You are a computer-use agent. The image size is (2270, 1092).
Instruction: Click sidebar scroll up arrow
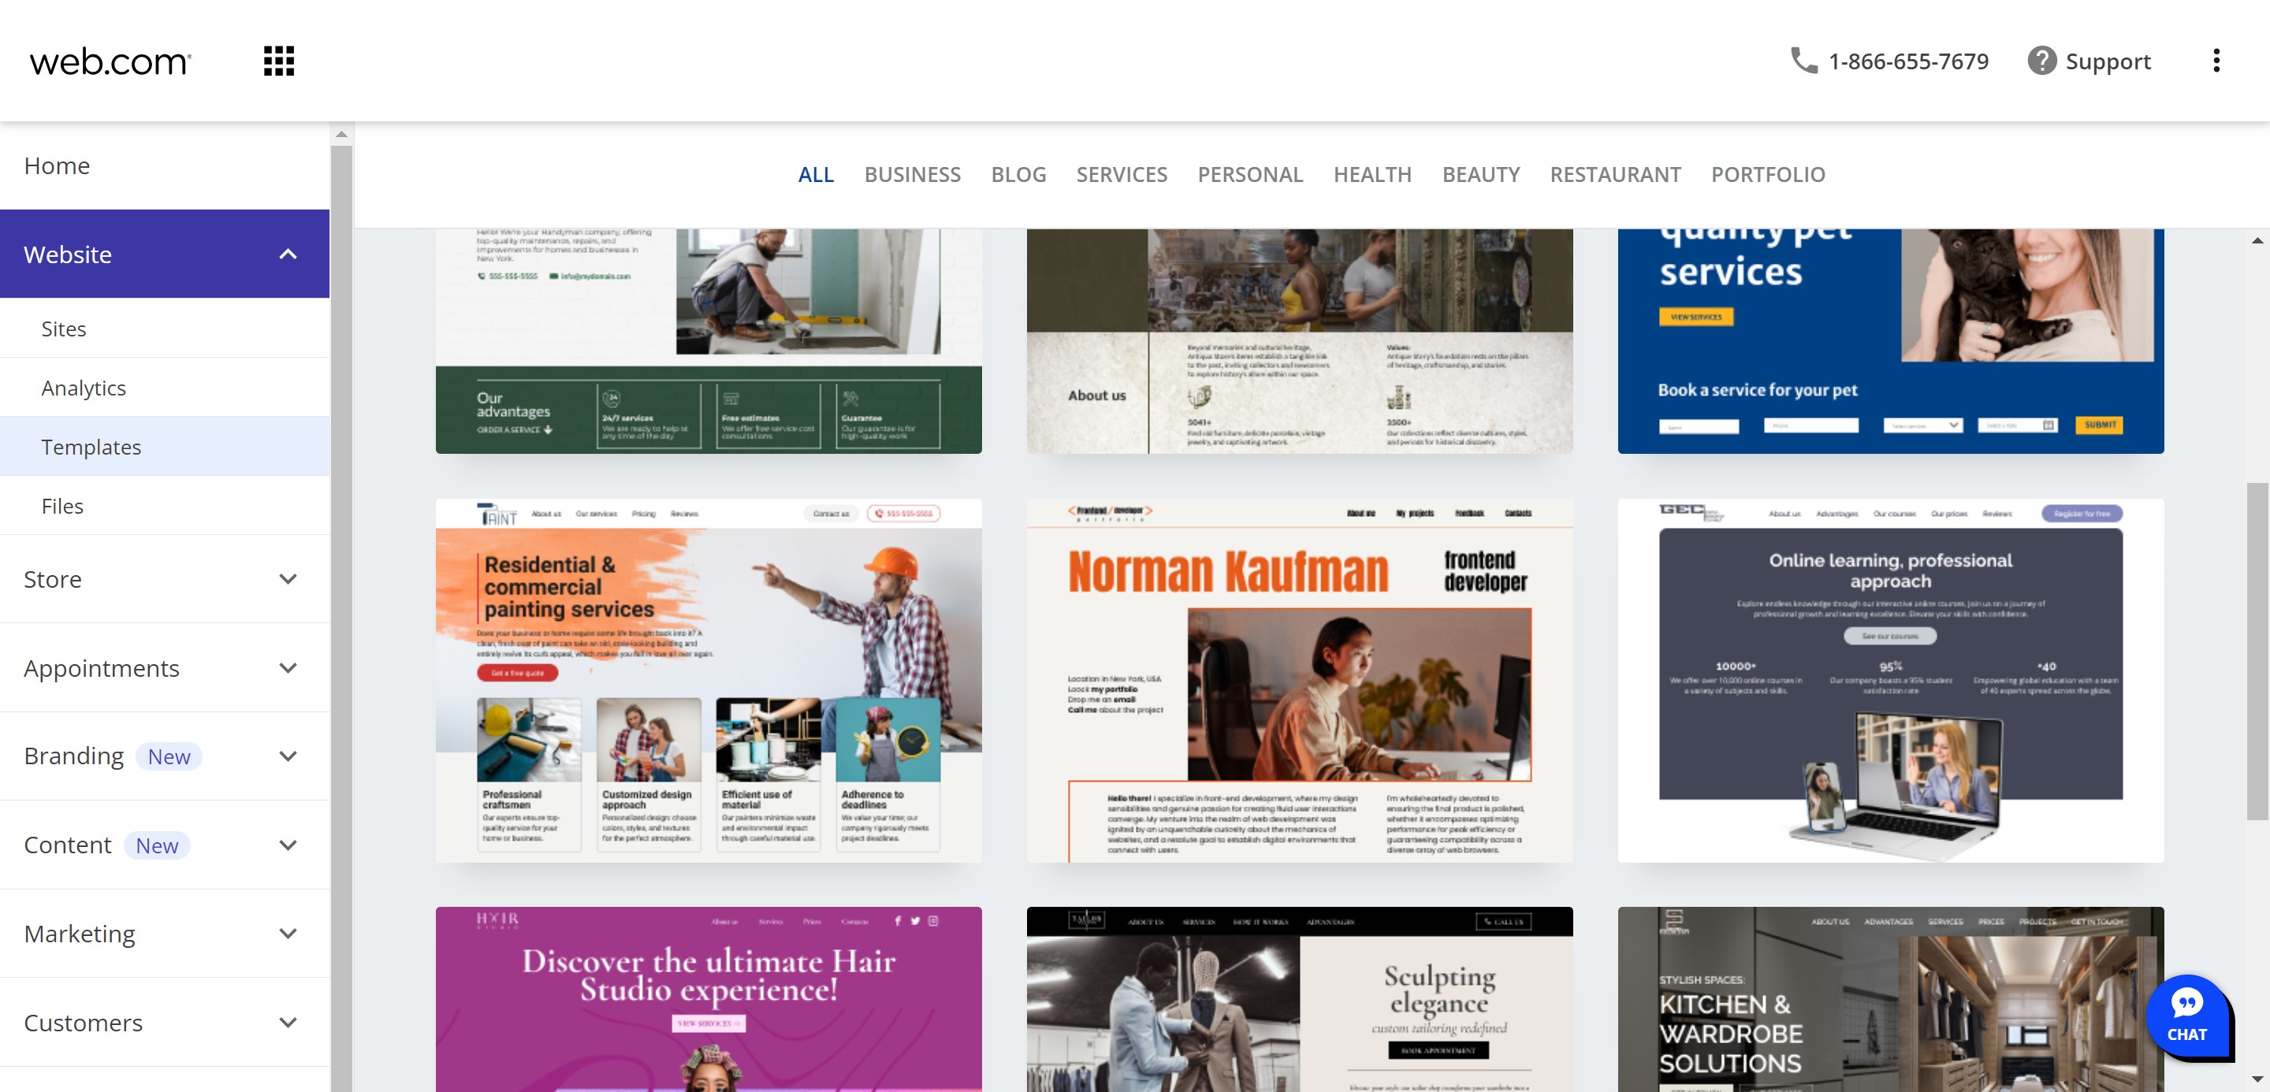pyautogui.click(x=341, y=135)
